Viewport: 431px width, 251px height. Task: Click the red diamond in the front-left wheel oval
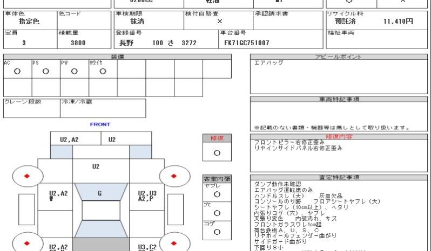coord(26,176)
